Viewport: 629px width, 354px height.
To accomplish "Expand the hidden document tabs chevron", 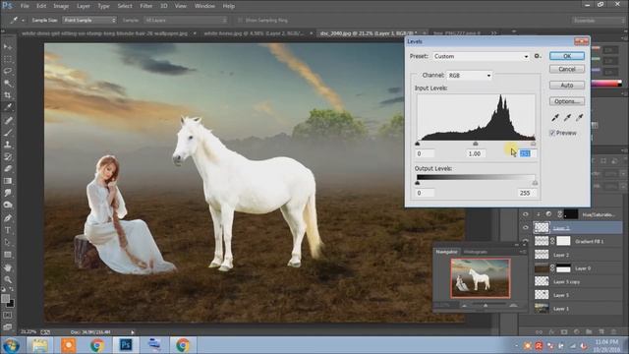I will click(493, 32).
